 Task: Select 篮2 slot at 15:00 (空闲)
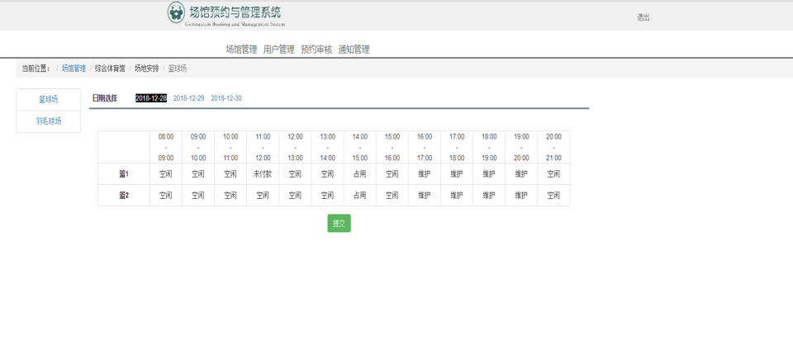click(392, 196)
